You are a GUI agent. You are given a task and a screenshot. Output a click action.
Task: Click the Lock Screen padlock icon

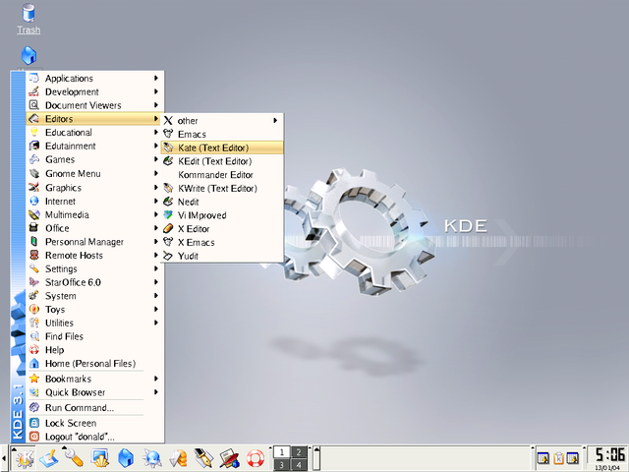click(x=34, y=423)
